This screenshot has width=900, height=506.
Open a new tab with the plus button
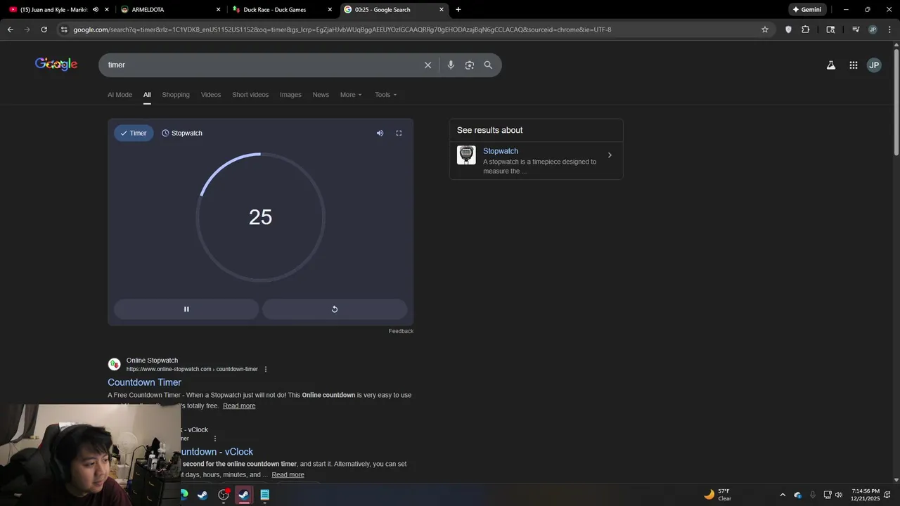458,10
